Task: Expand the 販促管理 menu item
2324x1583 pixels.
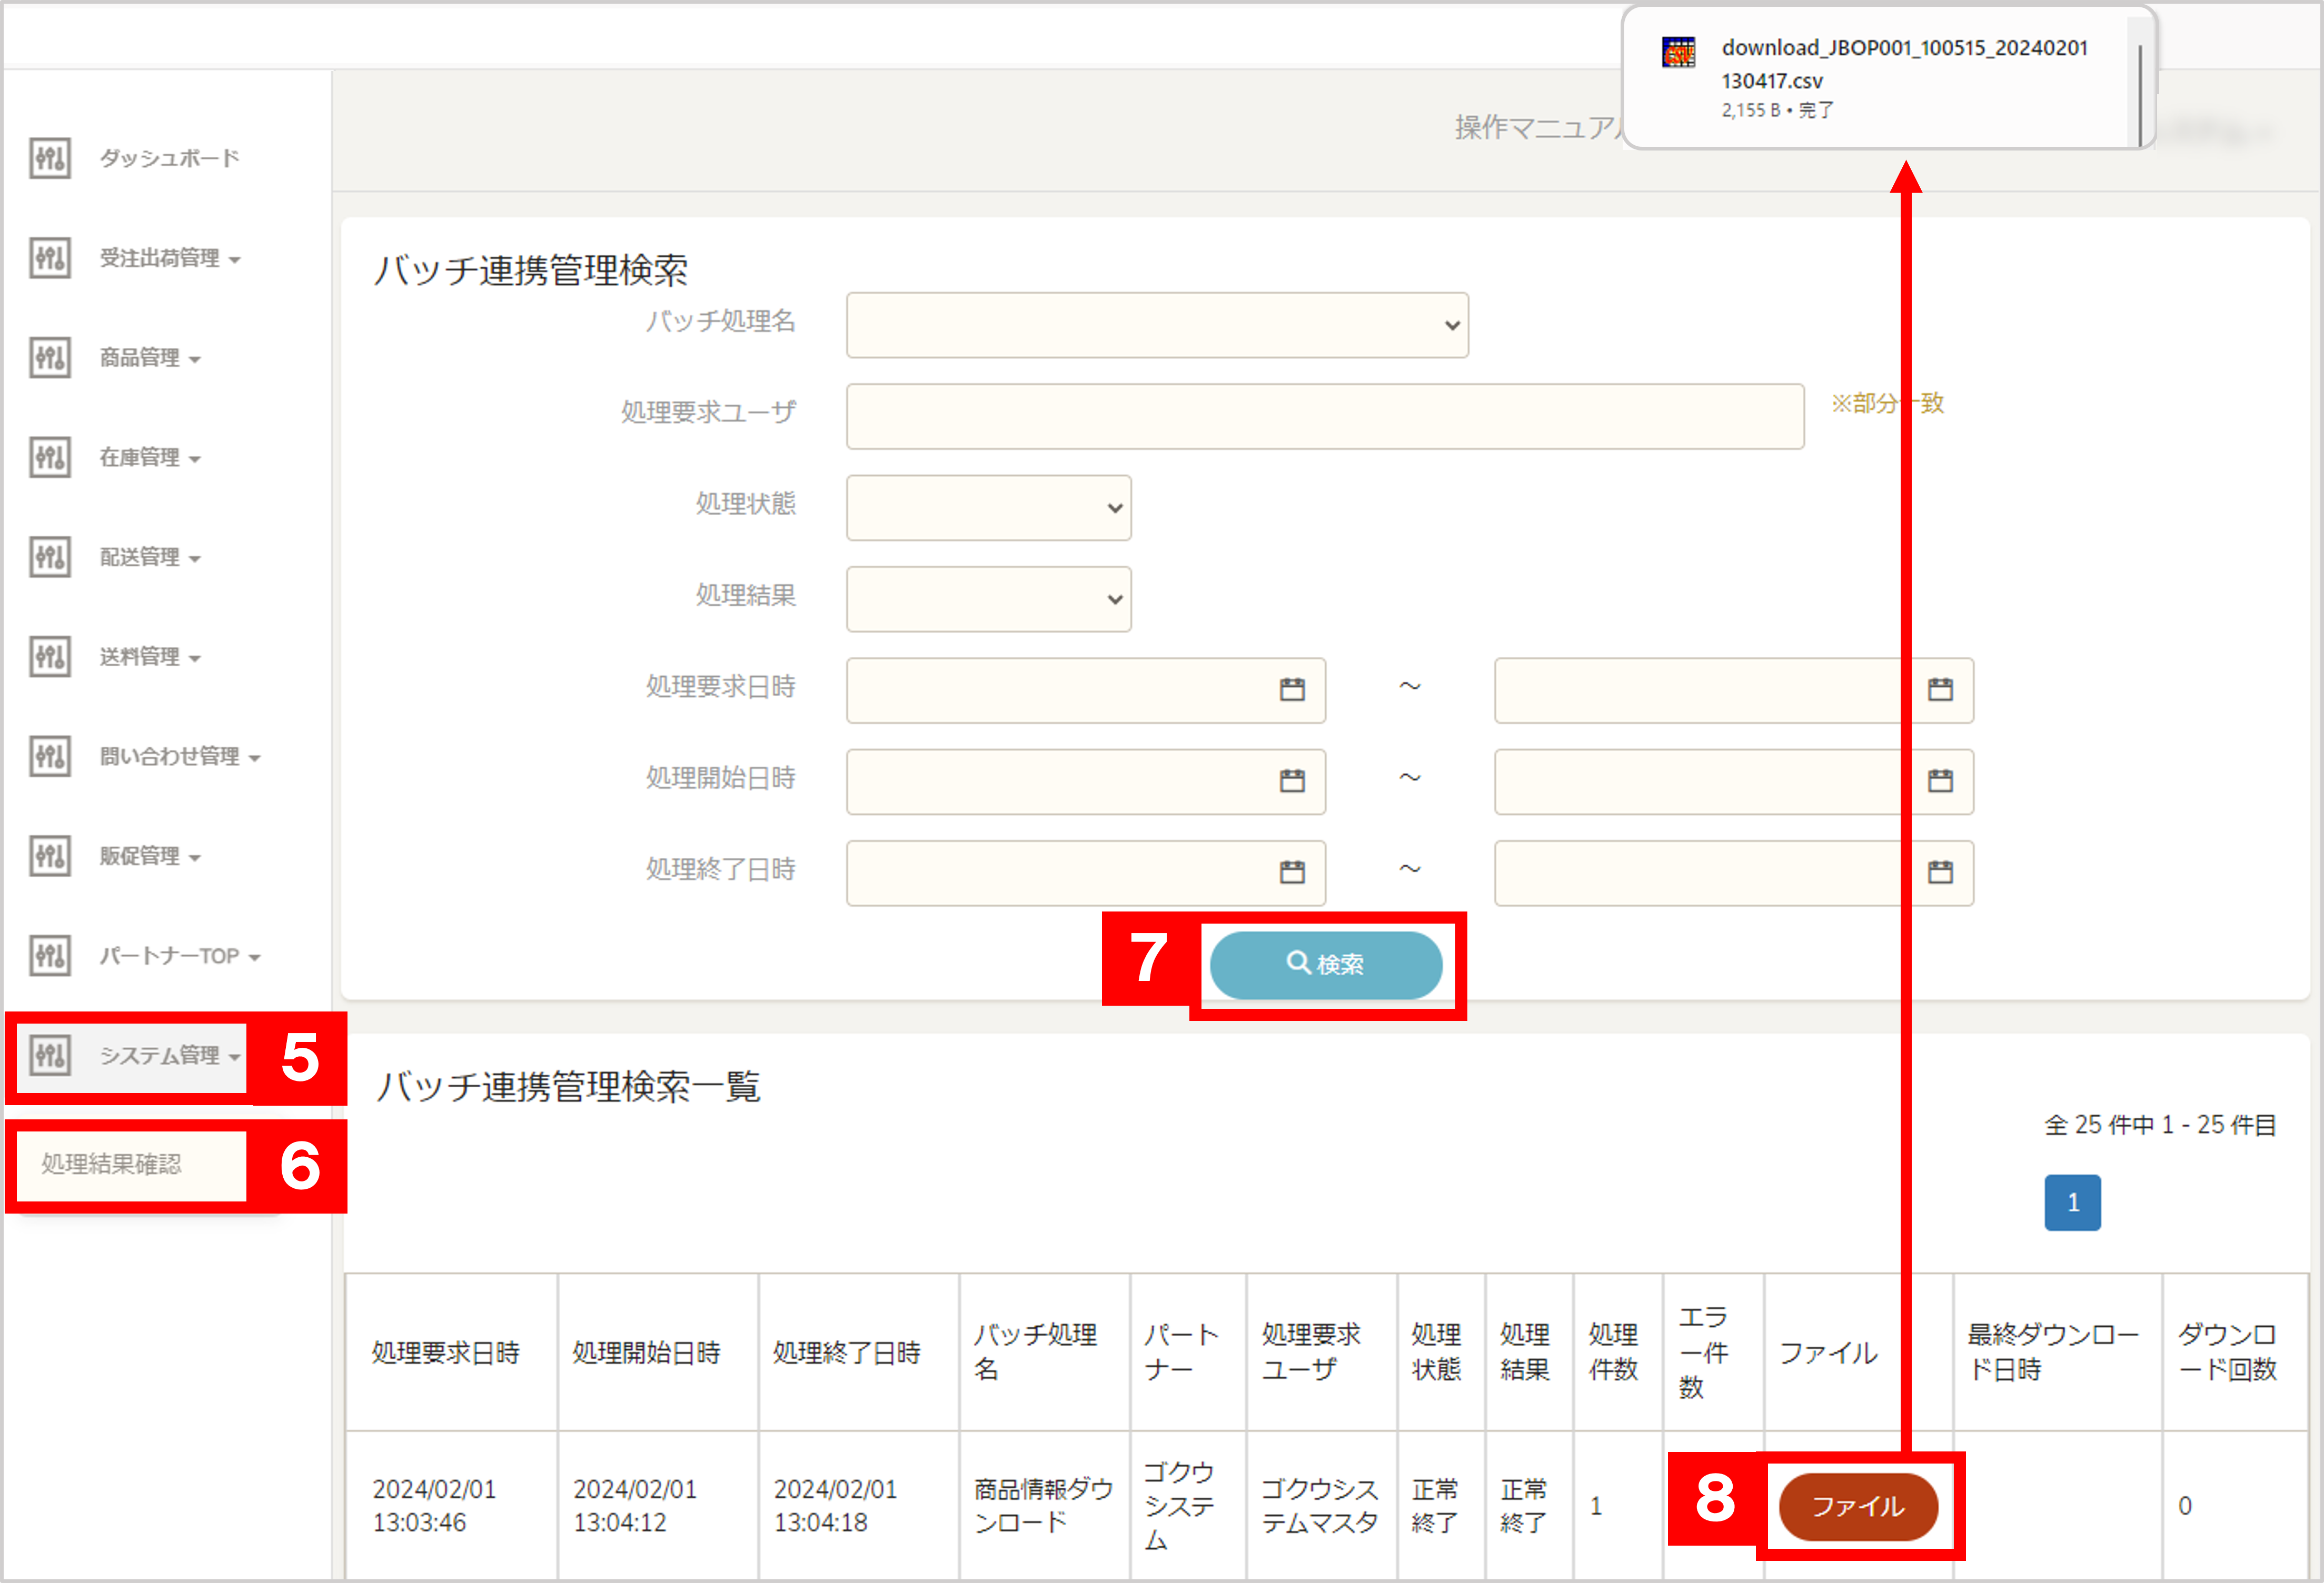Action: pyautogui.click(x=150, y=856)
